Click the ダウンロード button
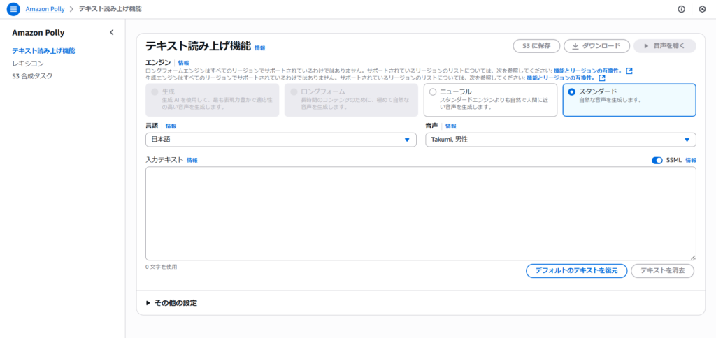Screen dimensions: 716x338 coord(597,46)
